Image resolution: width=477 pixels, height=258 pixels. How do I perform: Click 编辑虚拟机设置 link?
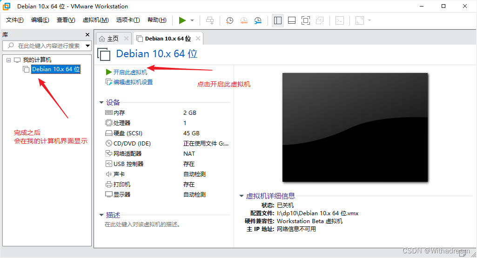coord(133,82)
